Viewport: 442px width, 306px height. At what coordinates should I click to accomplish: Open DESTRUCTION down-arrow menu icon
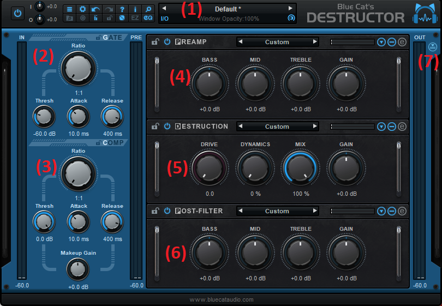click(x=381, y=127)
